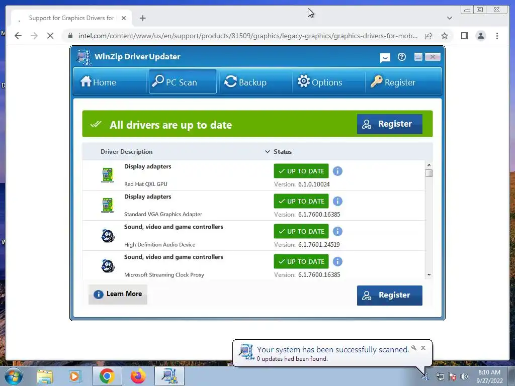The image size is (515, 386).
Task: Click the Chrome back arrow
Action: [x=18, y=36]
